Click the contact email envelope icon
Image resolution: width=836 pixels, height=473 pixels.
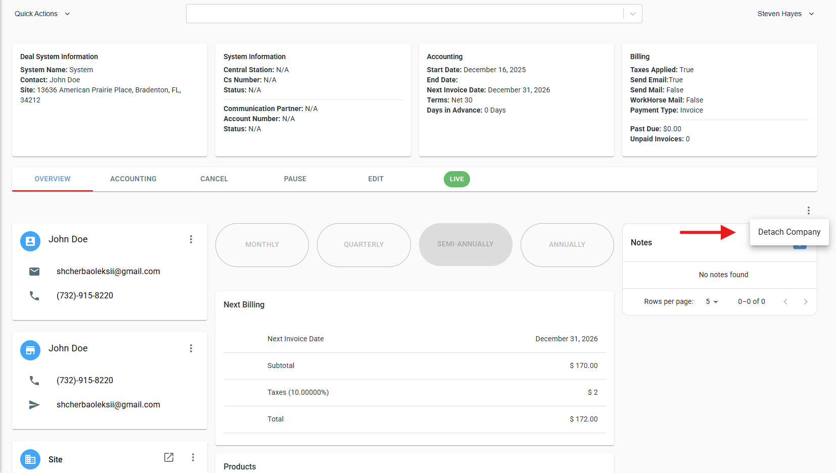pos(34,272)
